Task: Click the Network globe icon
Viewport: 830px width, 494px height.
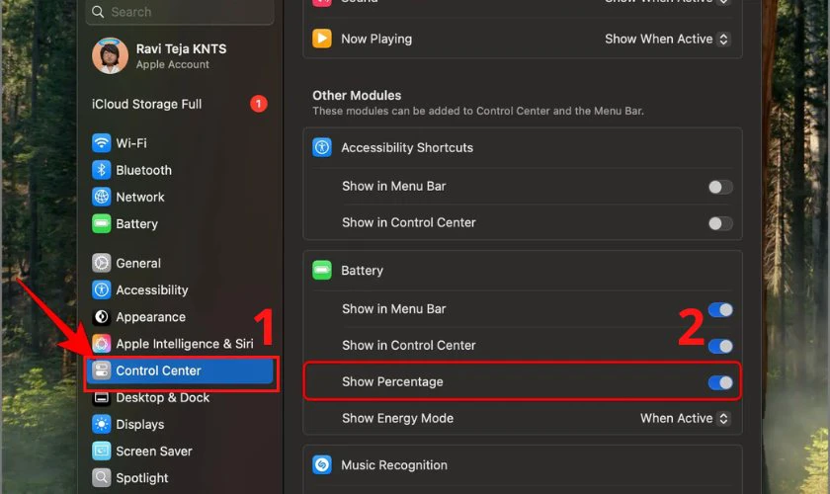Action: 101,197
